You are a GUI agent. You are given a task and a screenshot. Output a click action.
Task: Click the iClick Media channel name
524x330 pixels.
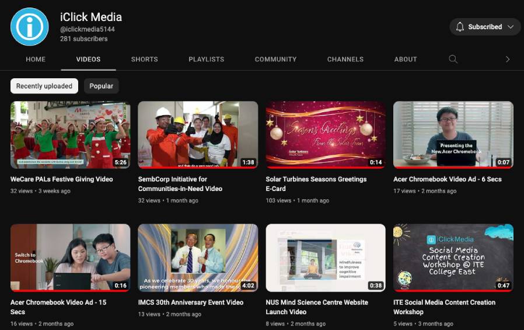pyautogui.click(x=91, y=17)
